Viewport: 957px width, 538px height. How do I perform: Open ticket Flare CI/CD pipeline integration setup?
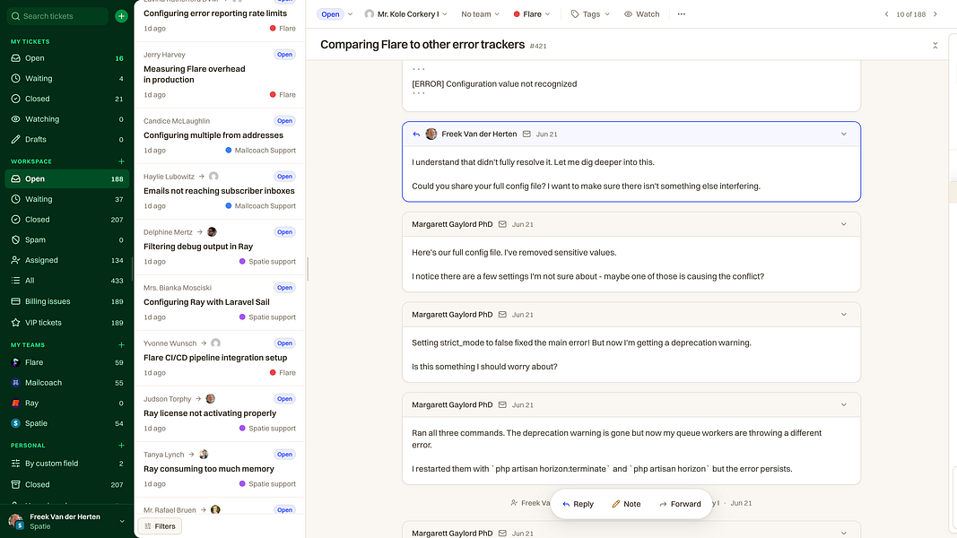click(220, 358)
